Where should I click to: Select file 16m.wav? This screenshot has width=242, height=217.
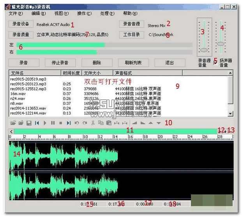tap(18, 94)
